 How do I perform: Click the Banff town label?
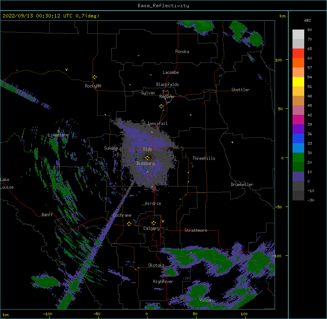pos(47,215)
